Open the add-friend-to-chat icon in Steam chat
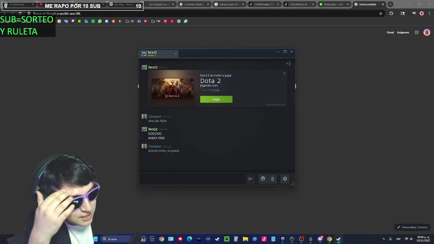The width and height of the screenshot is (434, 244). (x=288, y=63)
